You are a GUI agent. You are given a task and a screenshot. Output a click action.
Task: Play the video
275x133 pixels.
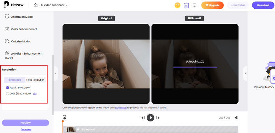pyautogui.click(x=151, y=118)
